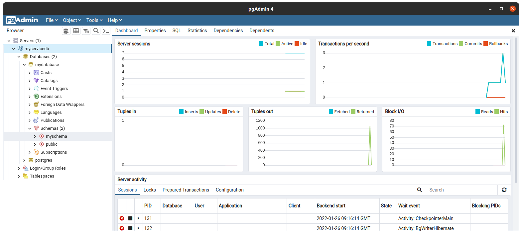Click the dashboard vertical scrollbar
The image size is (522, 234).
pyautogui.click(x=516, y=110)
